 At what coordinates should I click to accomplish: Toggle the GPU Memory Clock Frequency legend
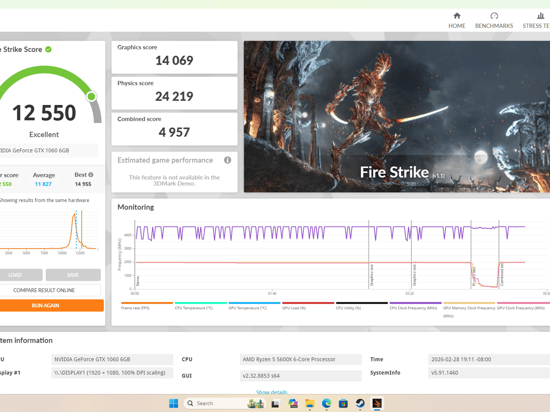point(469,310)
